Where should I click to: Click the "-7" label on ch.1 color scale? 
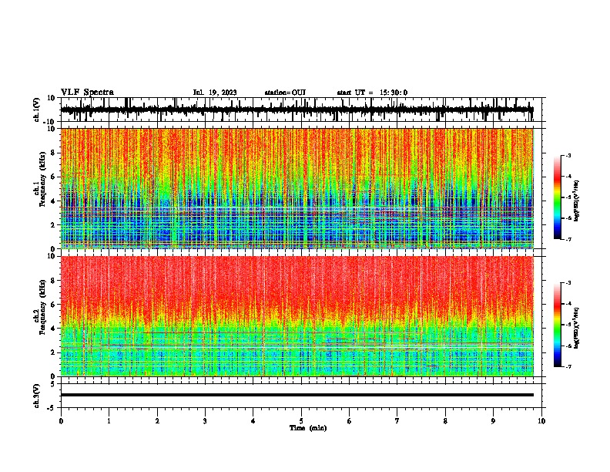click(568, 240)
